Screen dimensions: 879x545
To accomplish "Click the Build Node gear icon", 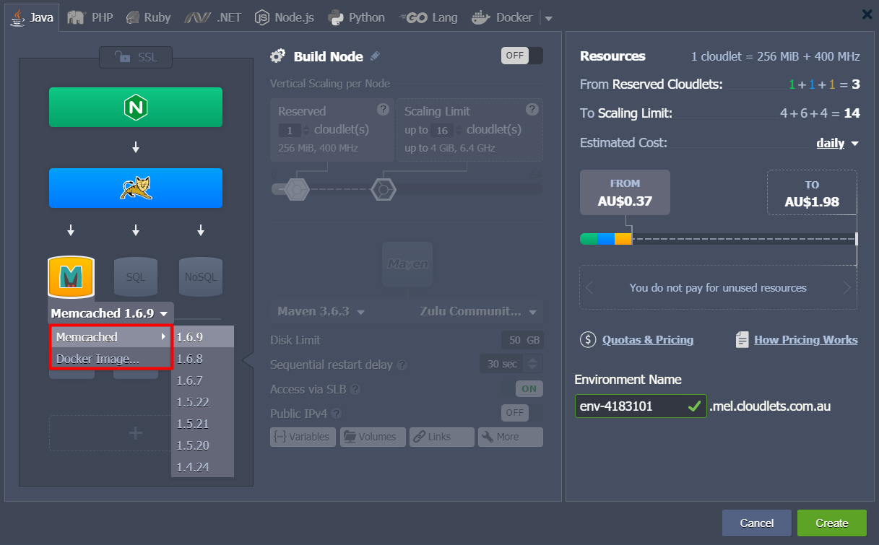I will point(278,56).
